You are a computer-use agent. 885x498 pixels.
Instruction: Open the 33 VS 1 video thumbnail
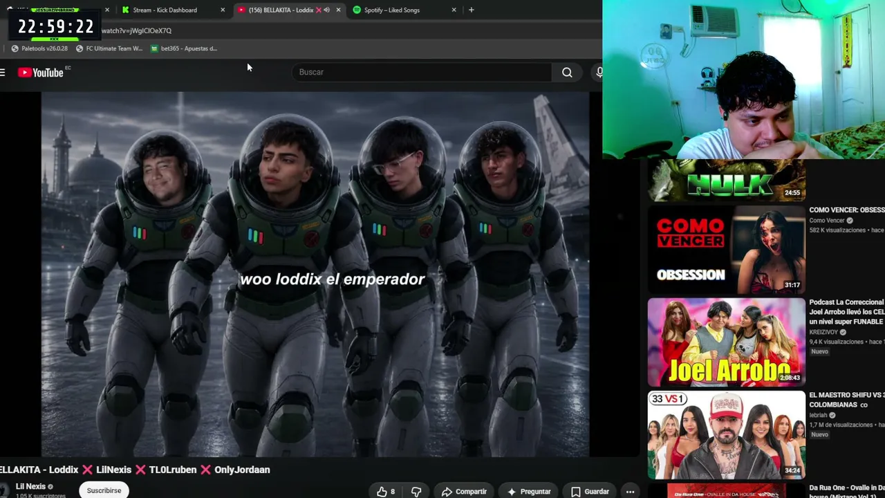(x=727, y=435)
